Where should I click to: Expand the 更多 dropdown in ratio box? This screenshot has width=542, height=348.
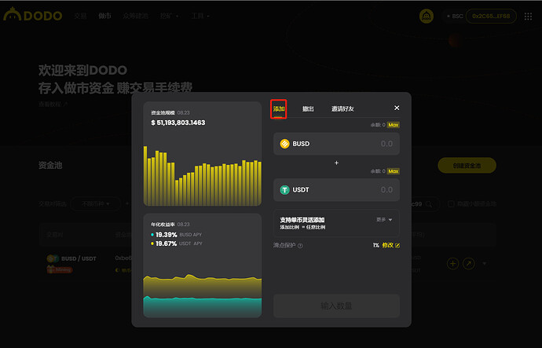[x=384, y=220]
